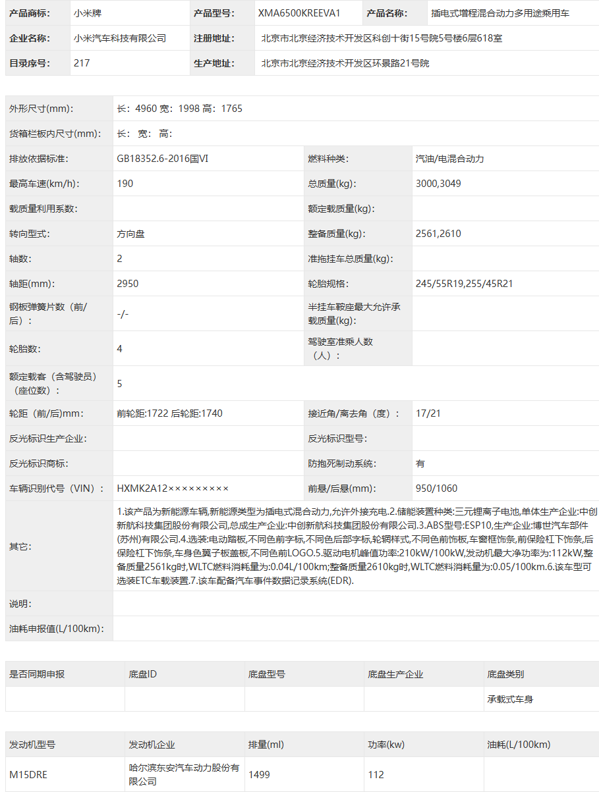This screenshot has height=792, width=599.
Task: Select engine manufacturer 哈尔滨东安汽车动力股份有限公司
Action: (x=184, y=775)
